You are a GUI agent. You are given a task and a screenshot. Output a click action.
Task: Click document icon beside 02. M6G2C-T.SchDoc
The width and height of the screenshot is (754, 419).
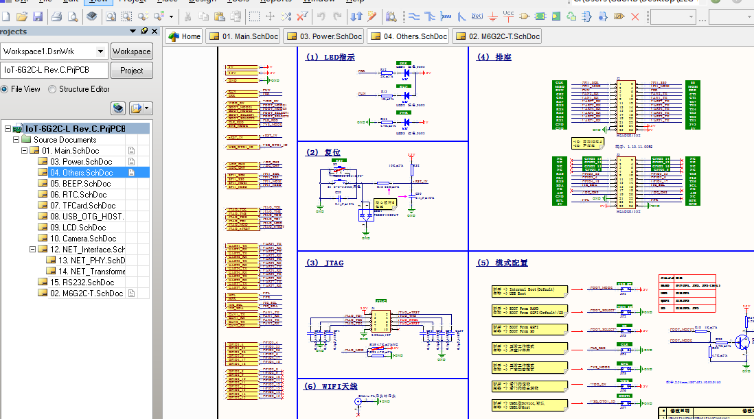131,294
